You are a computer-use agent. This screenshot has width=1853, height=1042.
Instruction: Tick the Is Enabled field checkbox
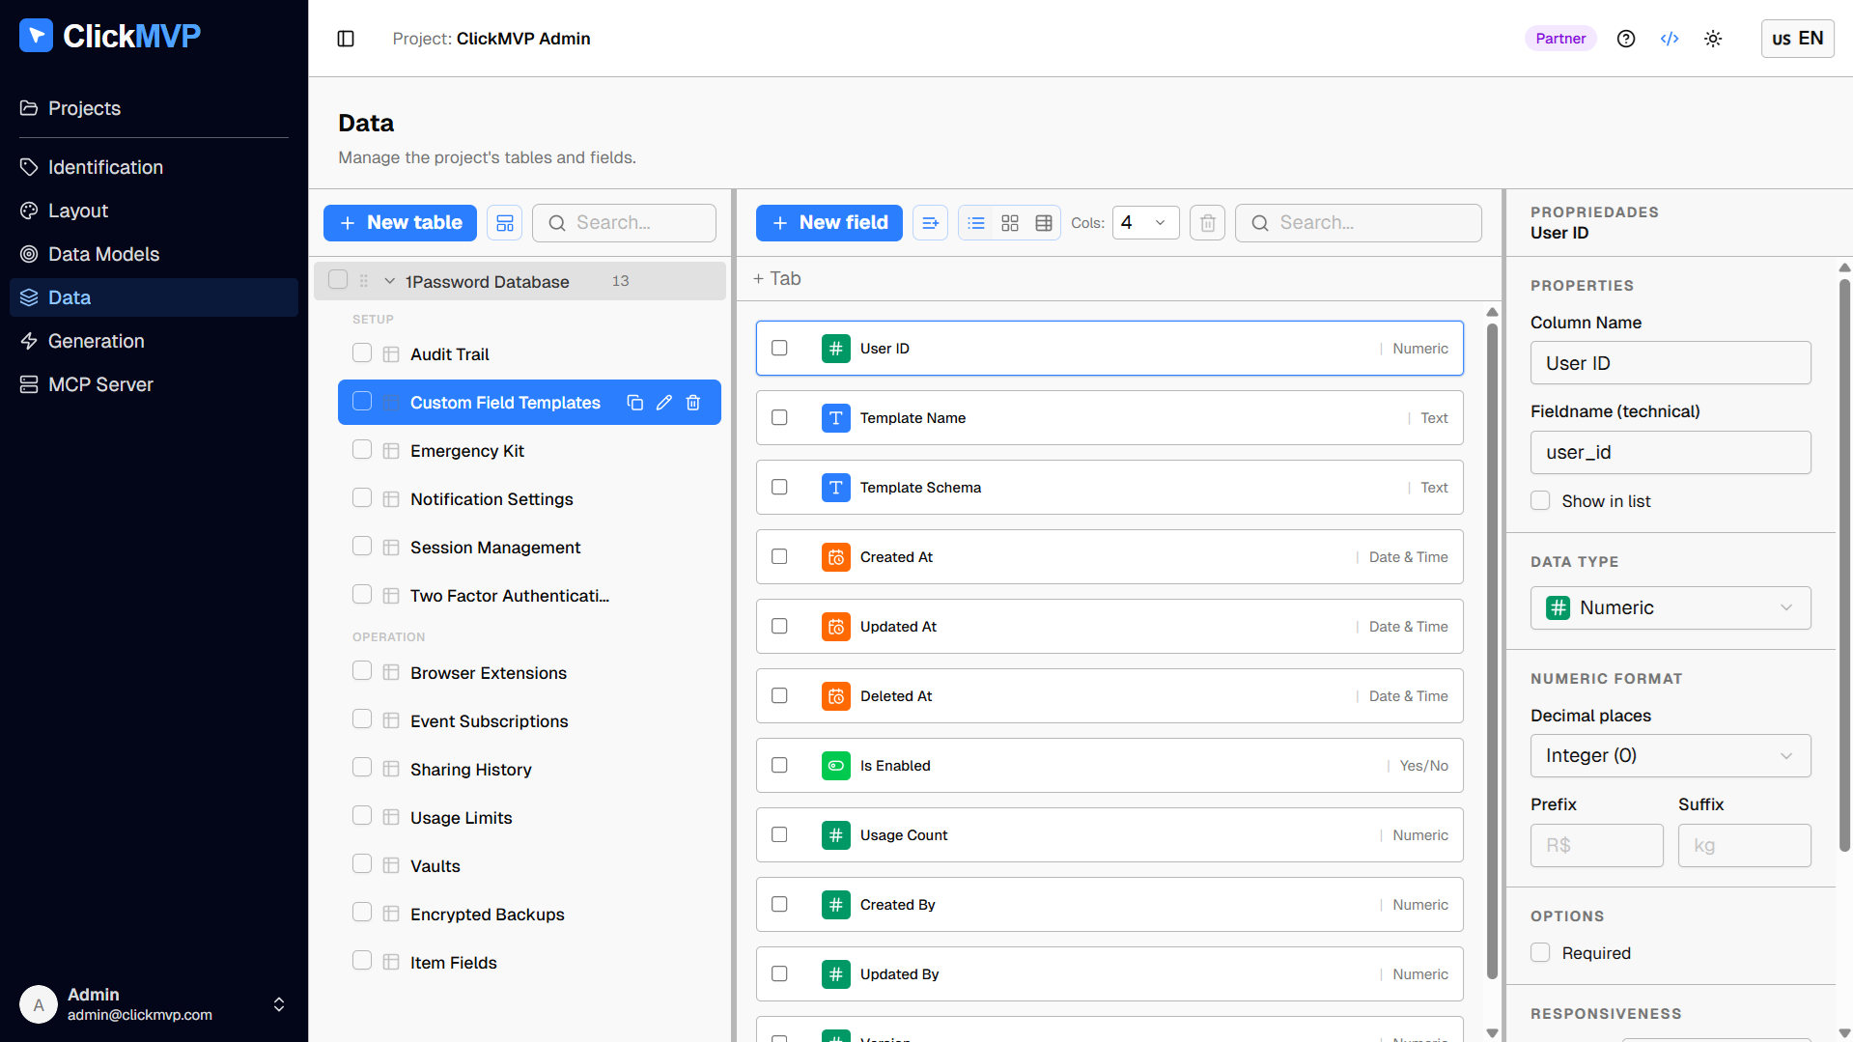coord(779,766)
